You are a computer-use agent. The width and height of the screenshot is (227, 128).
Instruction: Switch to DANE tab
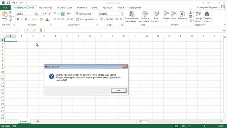pyautogui.click(x=95, y=7)
